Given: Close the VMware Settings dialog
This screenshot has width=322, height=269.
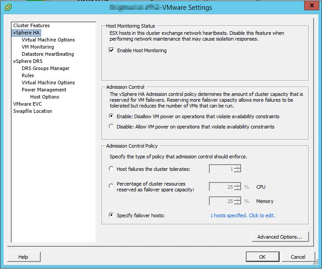Looking at the screenshot, I should point(312,5).
